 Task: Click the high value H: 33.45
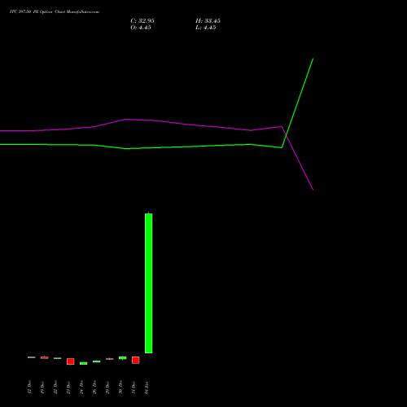click(x=208, y=21)
